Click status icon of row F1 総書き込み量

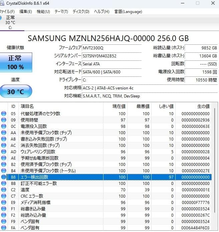click(4, 209)
